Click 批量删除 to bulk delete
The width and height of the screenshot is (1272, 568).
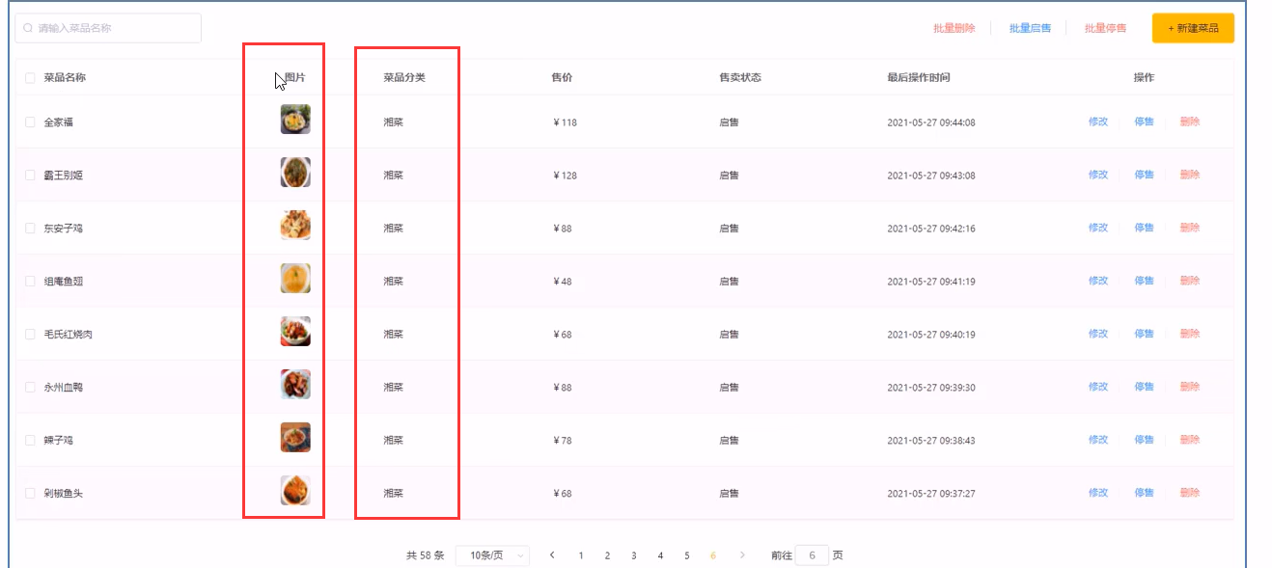[954, 29]
